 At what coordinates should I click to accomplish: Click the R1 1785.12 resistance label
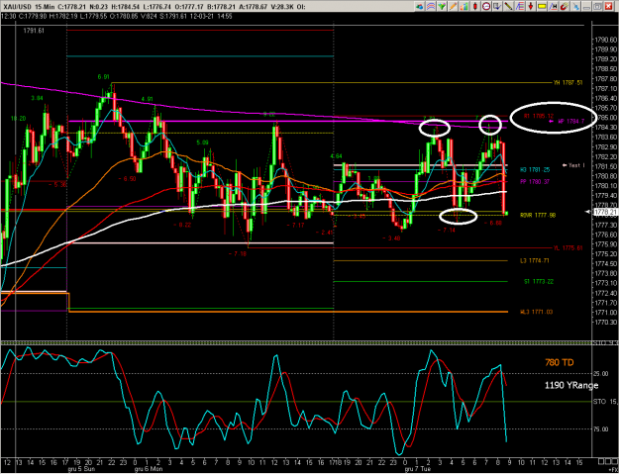tap(537, 117)
